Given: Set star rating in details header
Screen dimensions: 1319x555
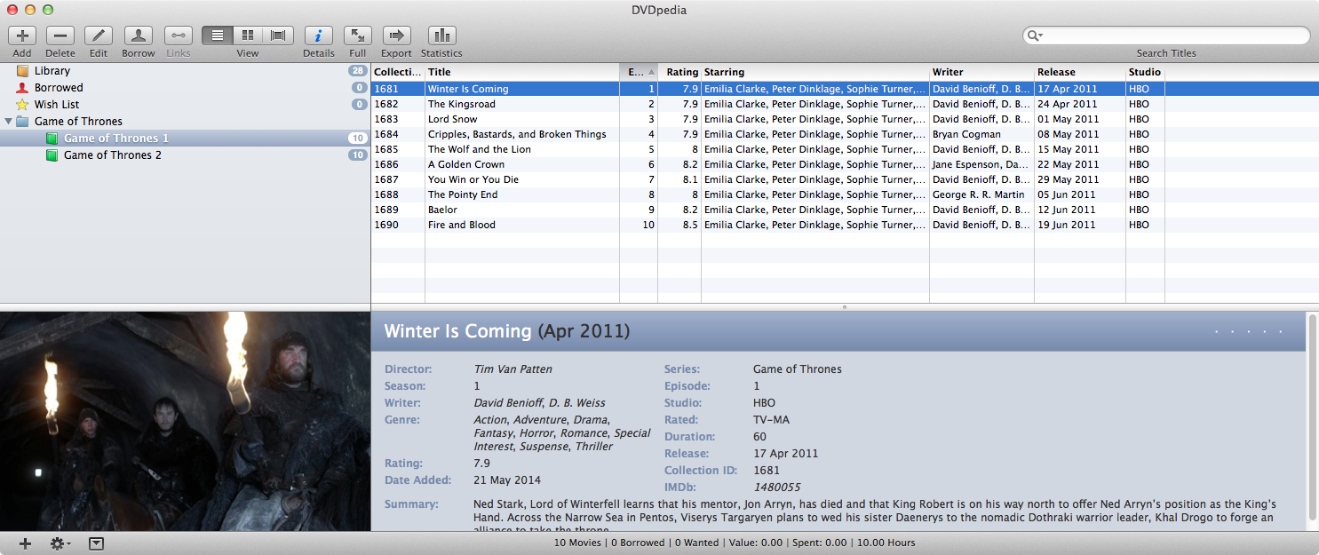Looking at the screenshot, I should click(x=1249, y=331).
